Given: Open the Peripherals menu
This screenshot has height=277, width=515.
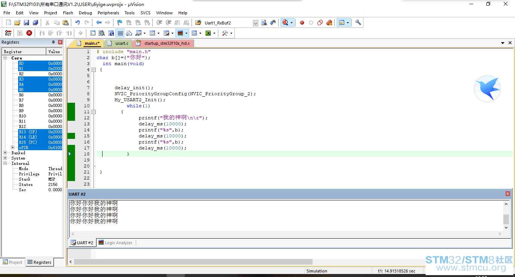Looking at the screenshot, I should 108,13.
